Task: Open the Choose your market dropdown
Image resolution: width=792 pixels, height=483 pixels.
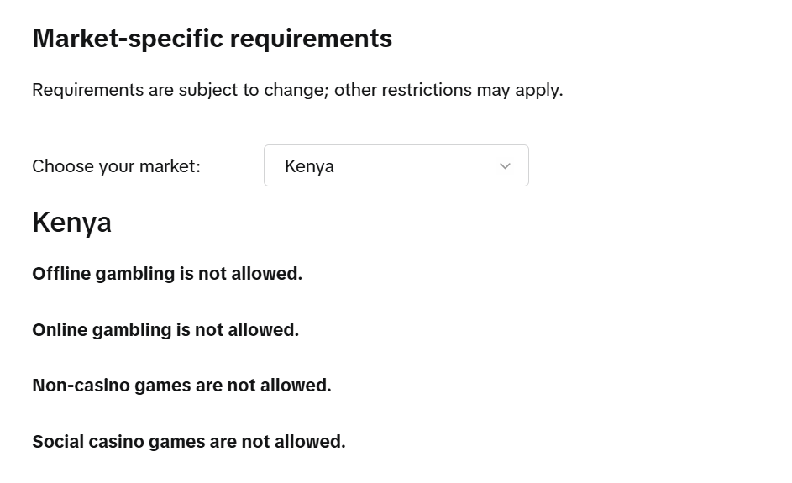Action: click(396, 165)
